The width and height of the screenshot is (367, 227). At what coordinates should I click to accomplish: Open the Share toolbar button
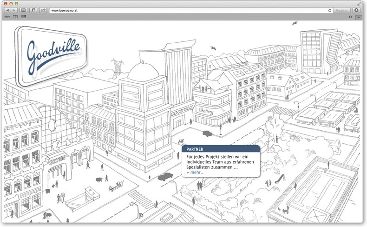pos(43,10)
